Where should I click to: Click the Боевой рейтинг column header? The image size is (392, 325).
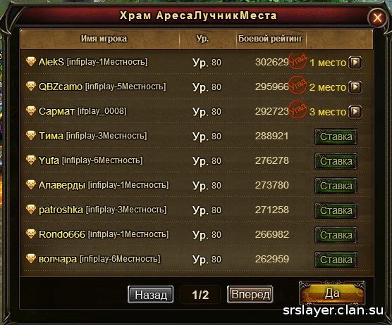270,39
